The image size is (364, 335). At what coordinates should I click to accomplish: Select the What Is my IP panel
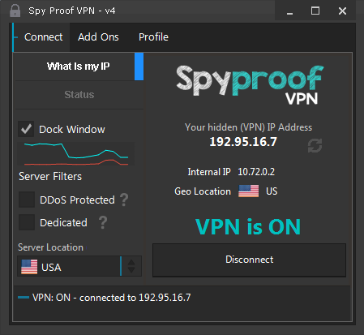coord(79,67)
